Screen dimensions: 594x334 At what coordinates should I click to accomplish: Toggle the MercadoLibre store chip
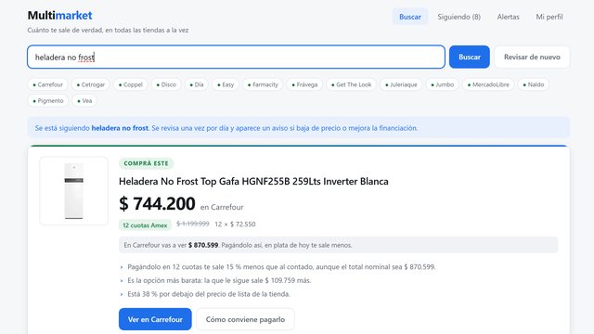(x=488, y=84)
